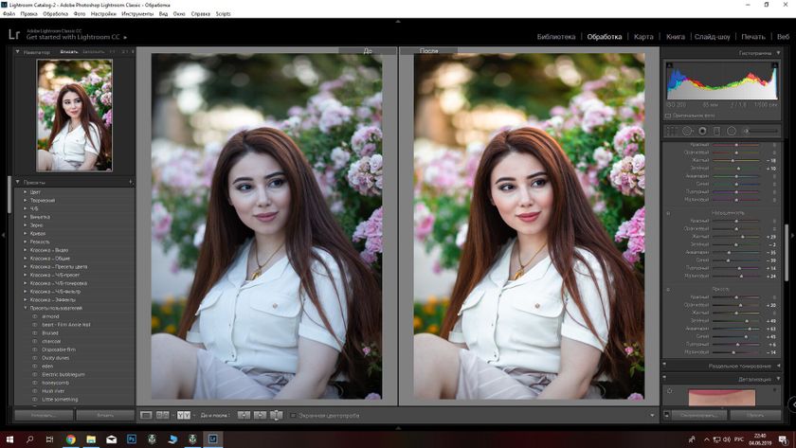Switch to Loupe view in toolbar

tap(147, 415)
